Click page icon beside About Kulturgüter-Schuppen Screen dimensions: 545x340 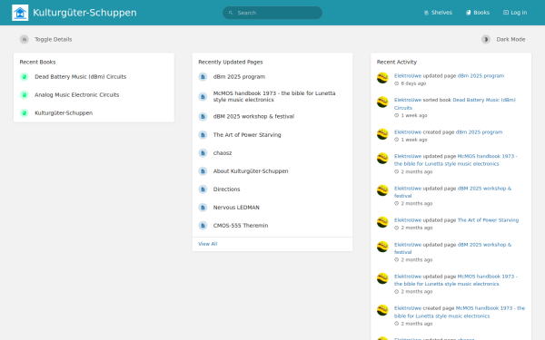[203, 171]
